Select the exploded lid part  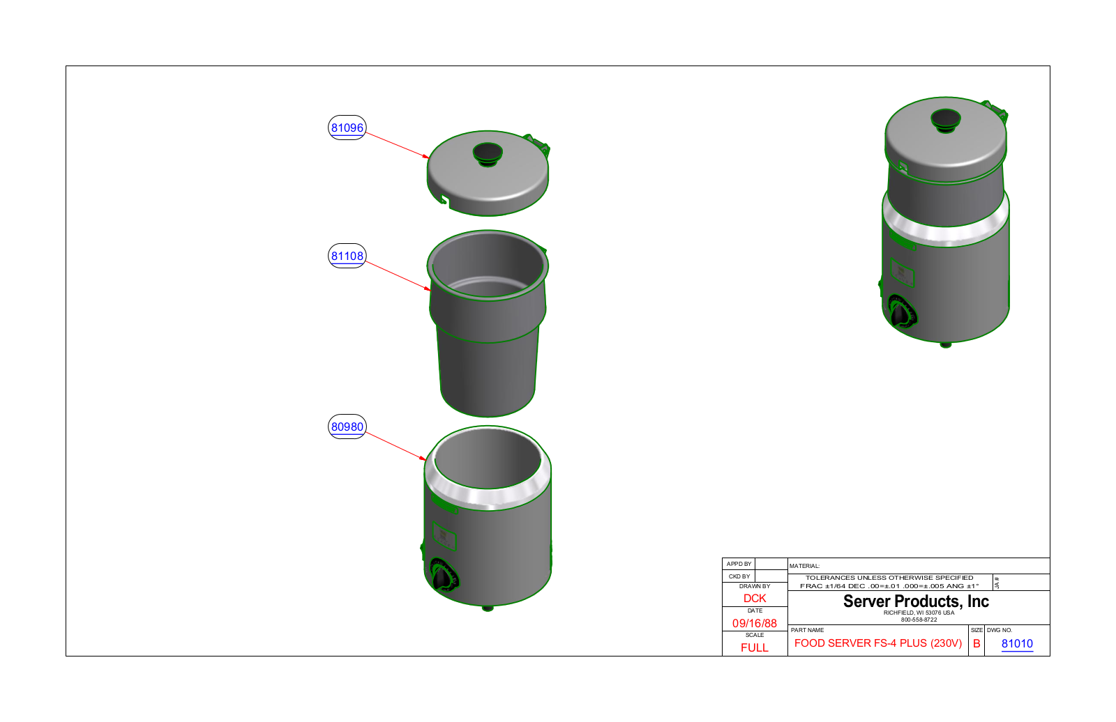[488, 173]
